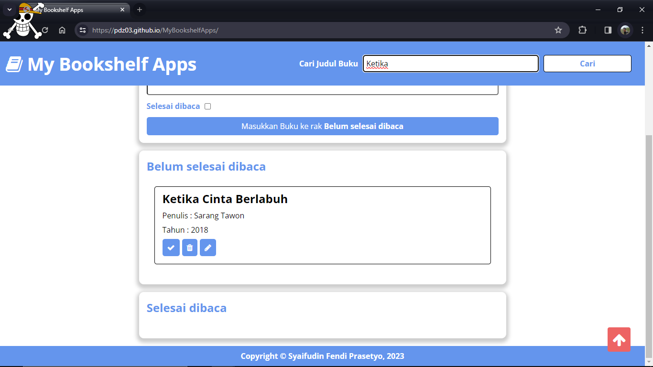
Task: Open a new browser tab
Action: [140, 10]
